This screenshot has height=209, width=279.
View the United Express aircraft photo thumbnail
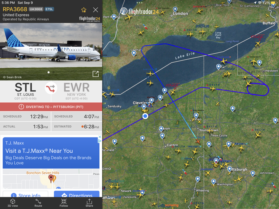(x=51, y=51)
